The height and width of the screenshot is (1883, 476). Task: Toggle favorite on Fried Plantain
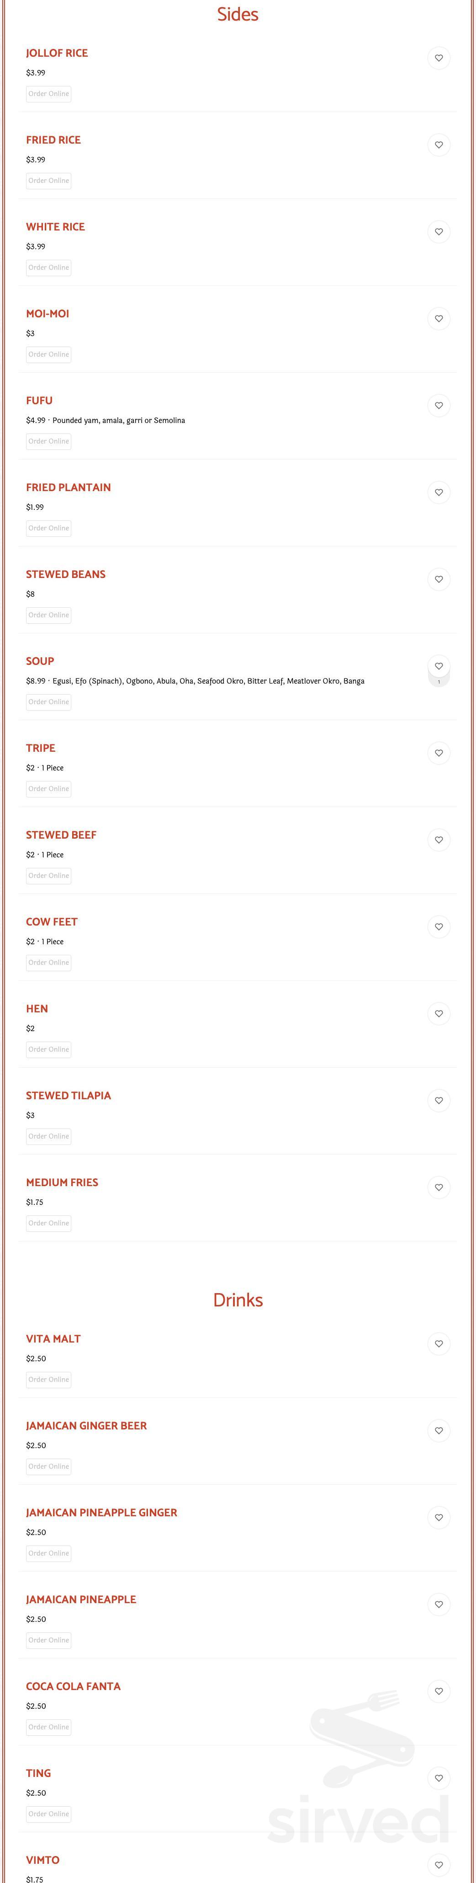pyautogui.click(x=439, y=492)
